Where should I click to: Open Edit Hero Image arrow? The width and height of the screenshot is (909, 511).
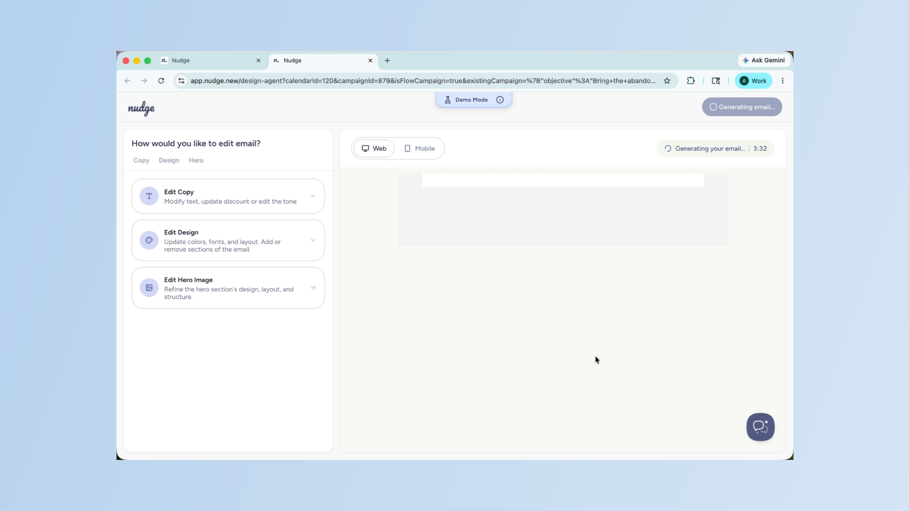tap(313, 288)
